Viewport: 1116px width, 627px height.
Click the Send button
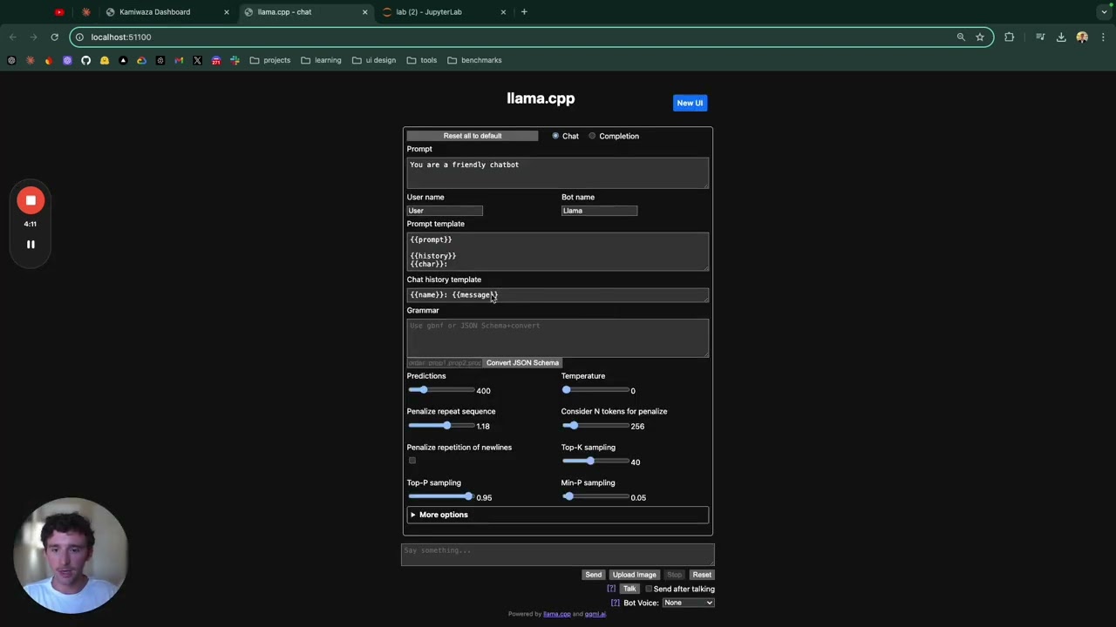(594, 575)
